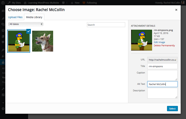Select the dog photo thumbnail
Viewport: 186px width, 119px height.
coord(43,41)
